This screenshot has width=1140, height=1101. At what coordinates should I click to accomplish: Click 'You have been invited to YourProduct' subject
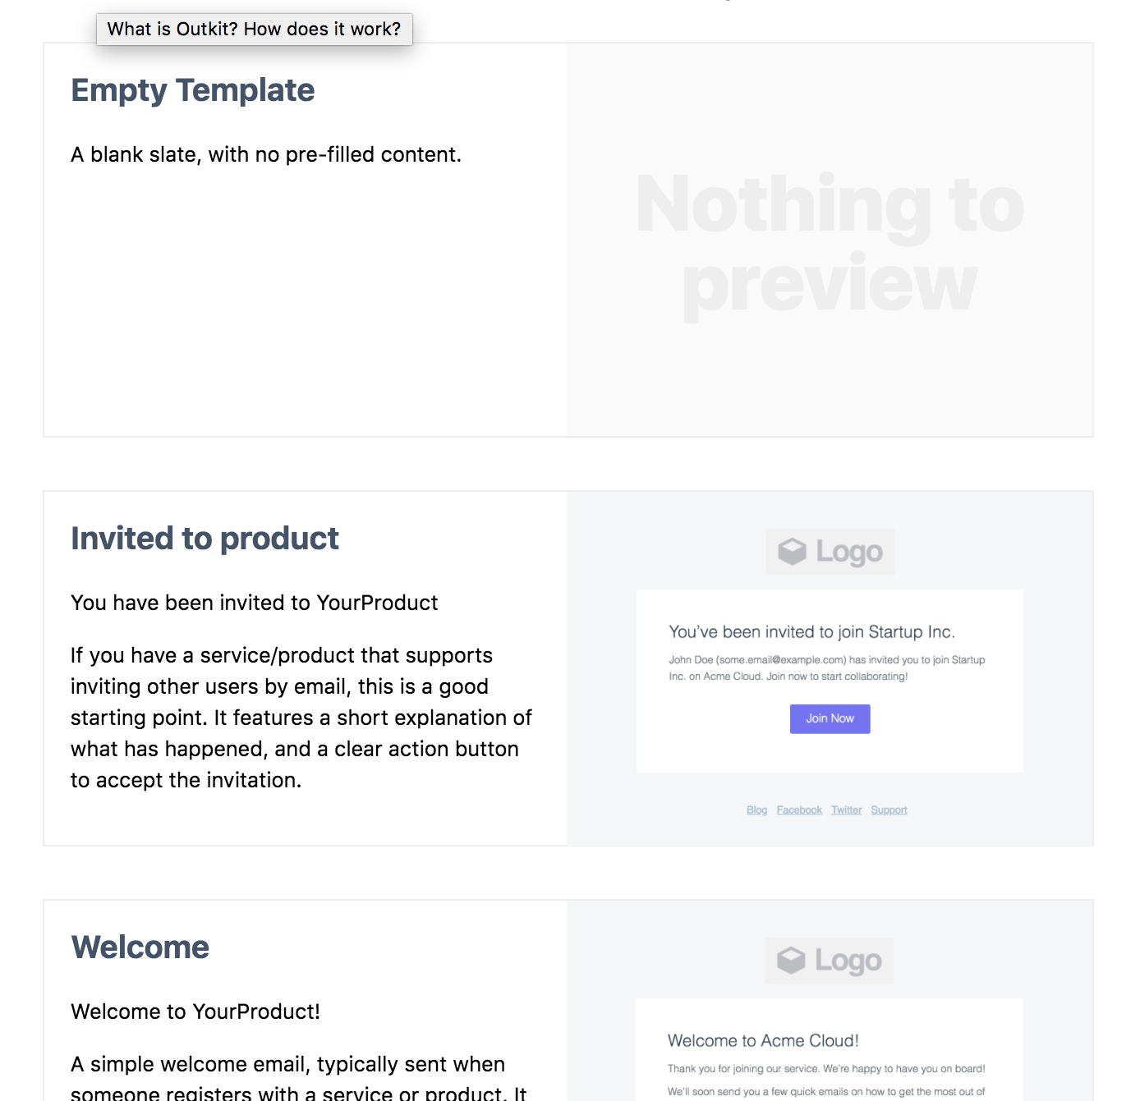point(254,603)
